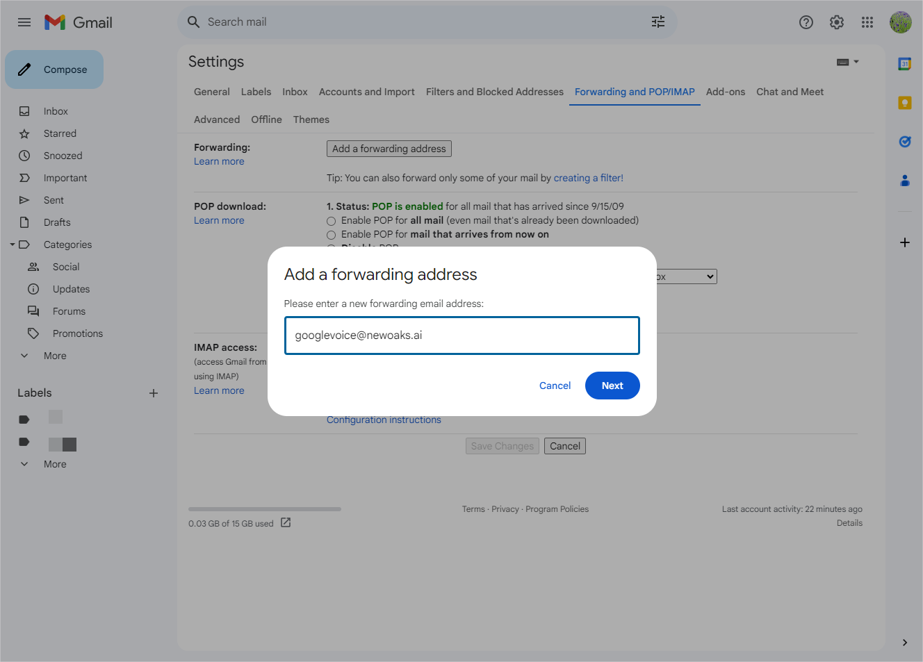Select Enable POP for mail from now on
This screenshot has width=923, height=662.
(332, 235)
